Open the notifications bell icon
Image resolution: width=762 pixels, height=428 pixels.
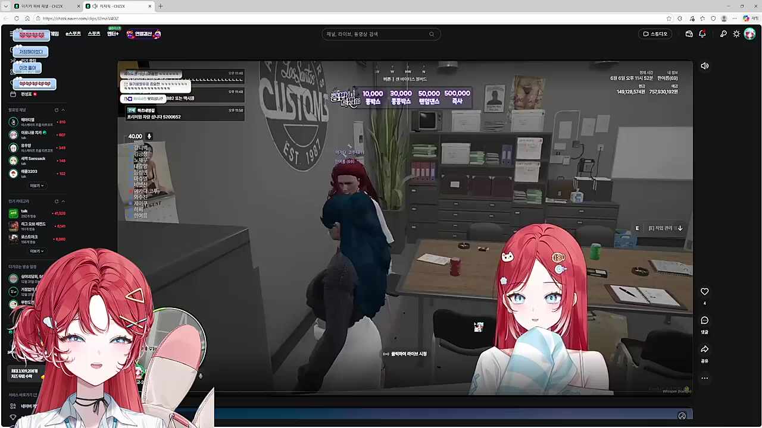point(702,34)
